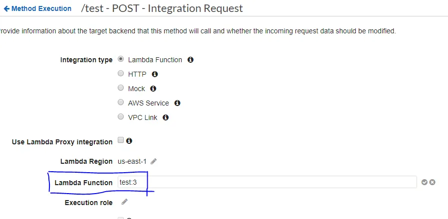Cancel the Lambda Function edit icon
This screenshot has width=448, height=219.
click(x=433, y=182)
